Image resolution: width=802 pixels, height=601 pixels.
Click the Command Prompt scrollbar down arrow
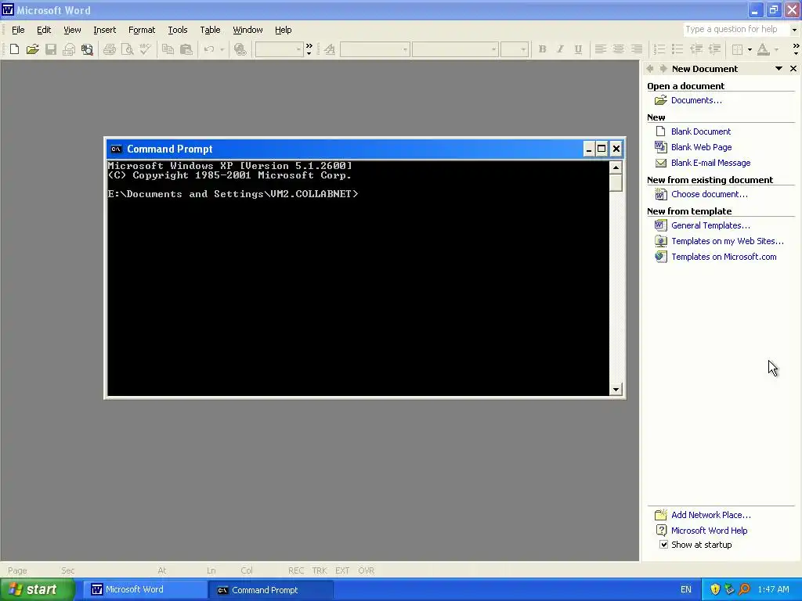616,390
